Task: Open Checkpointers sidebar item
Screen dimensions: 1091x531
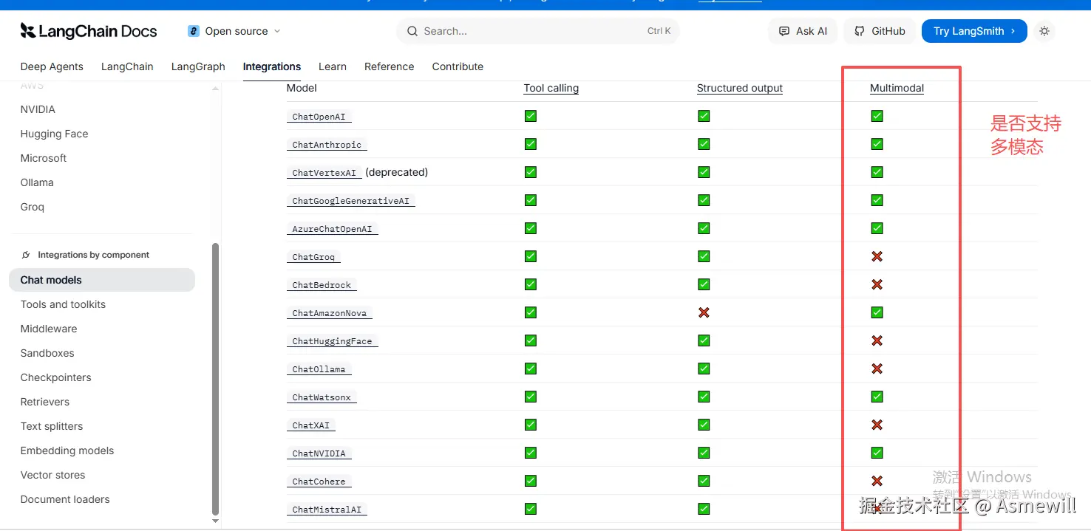Action: (x=56, y=377)
